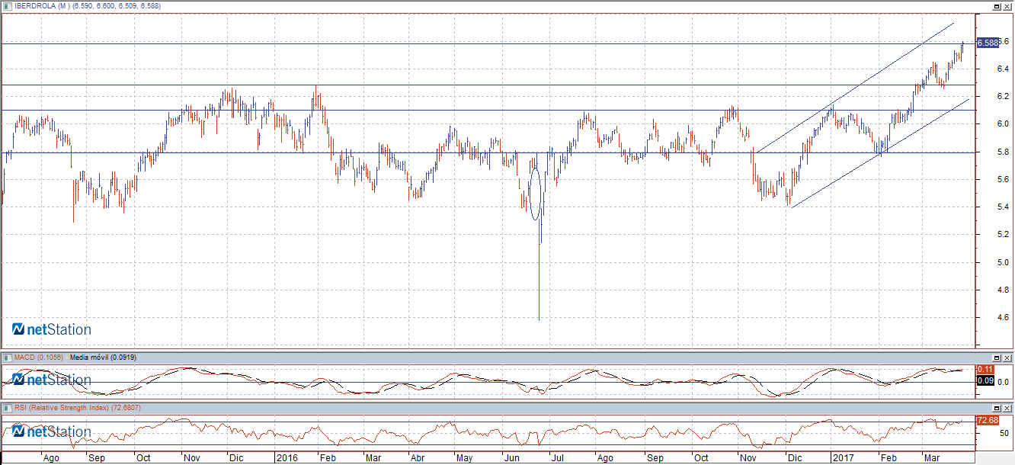Click the RSI value tag 72.68
1015x465 pixels.
point(987,420)
